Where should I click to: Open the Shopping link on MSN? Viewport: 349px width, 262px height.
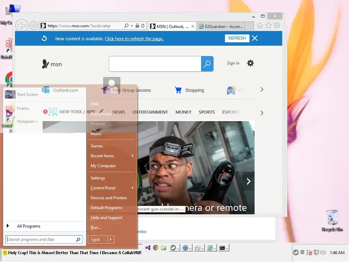point(189,90)
